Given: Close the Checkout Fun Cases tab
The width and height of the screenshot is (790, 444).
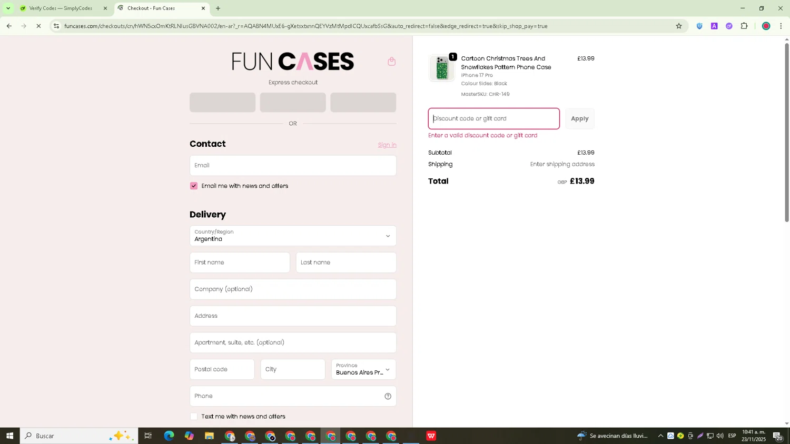Looking at the screenshot, I should (x=203, y=8).
